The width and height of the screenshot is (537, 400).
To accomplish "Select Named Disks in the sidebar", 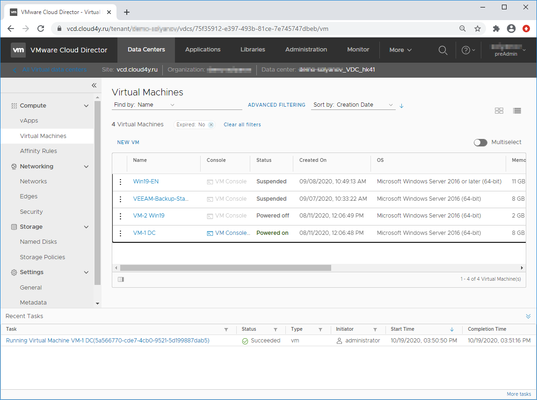I will click(38, 242).
